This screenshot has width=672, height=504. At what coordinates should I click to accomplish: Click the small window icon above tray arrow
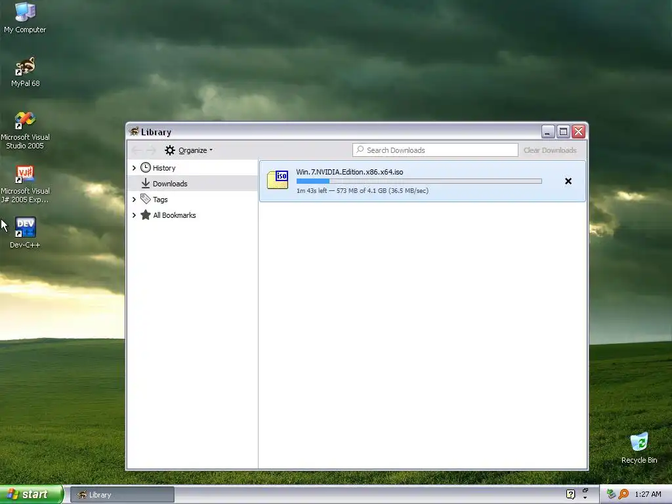585,490
